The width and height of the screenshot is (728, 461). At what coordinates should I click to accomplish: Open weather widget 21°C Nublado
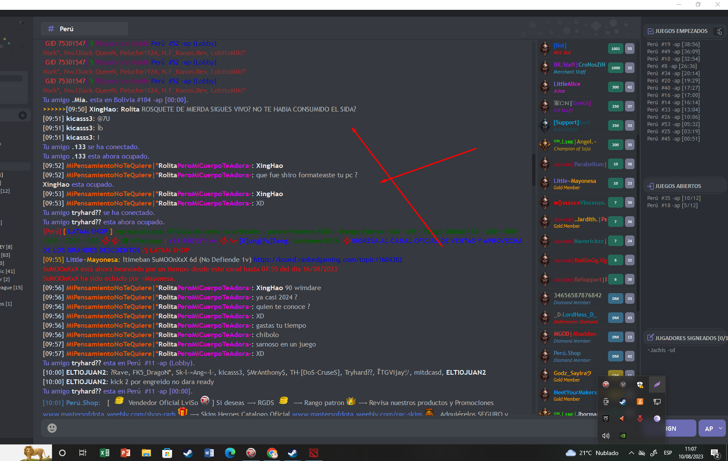tap(592, 453)
